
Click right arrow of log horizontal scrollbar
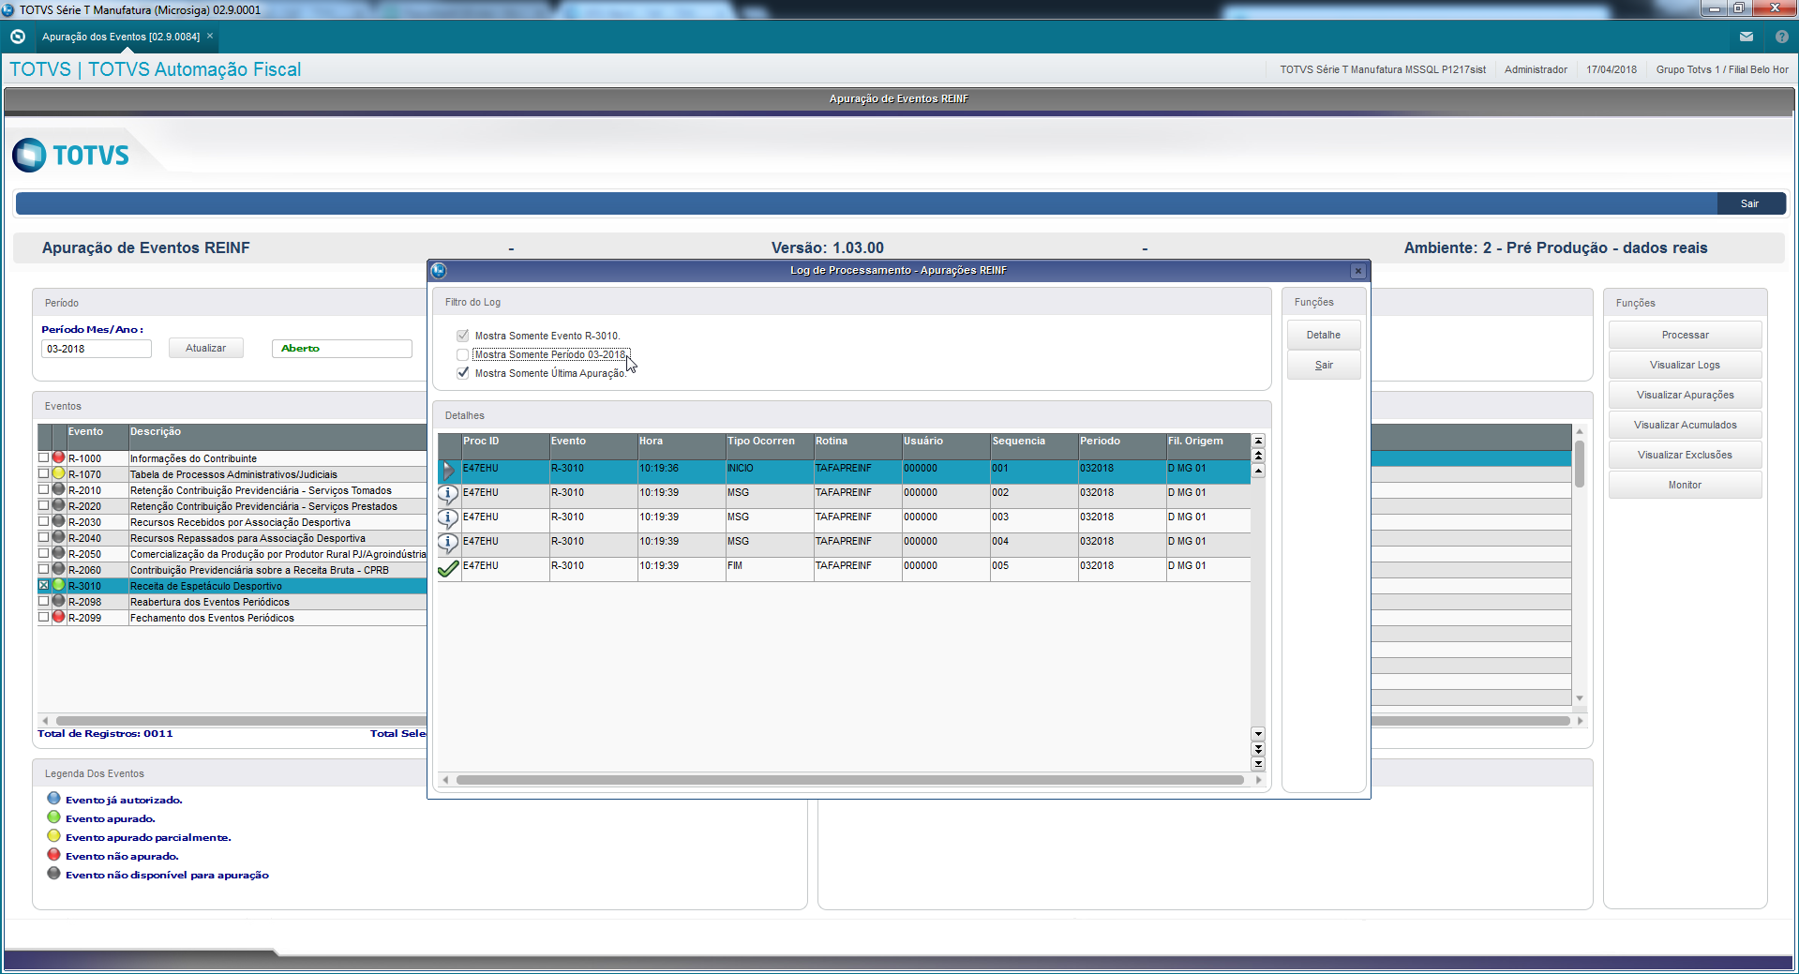click(x=1258, y=780)
